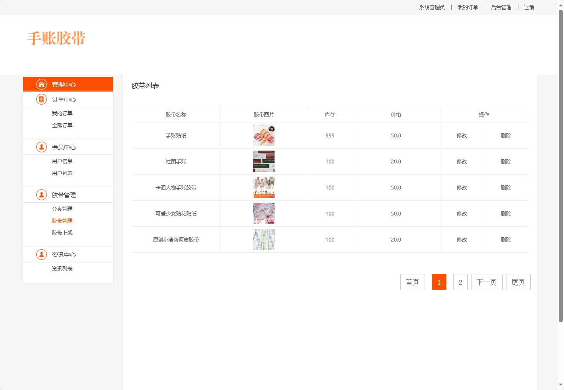Click the 下一页 pagination button
Image resolution: width=564 pixels, height=390 pixels.
point(486,282)
